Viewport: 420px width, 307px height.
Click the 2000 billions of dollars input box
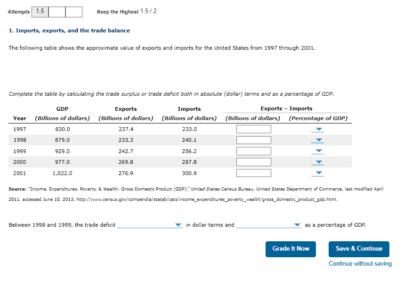(253, 161)
